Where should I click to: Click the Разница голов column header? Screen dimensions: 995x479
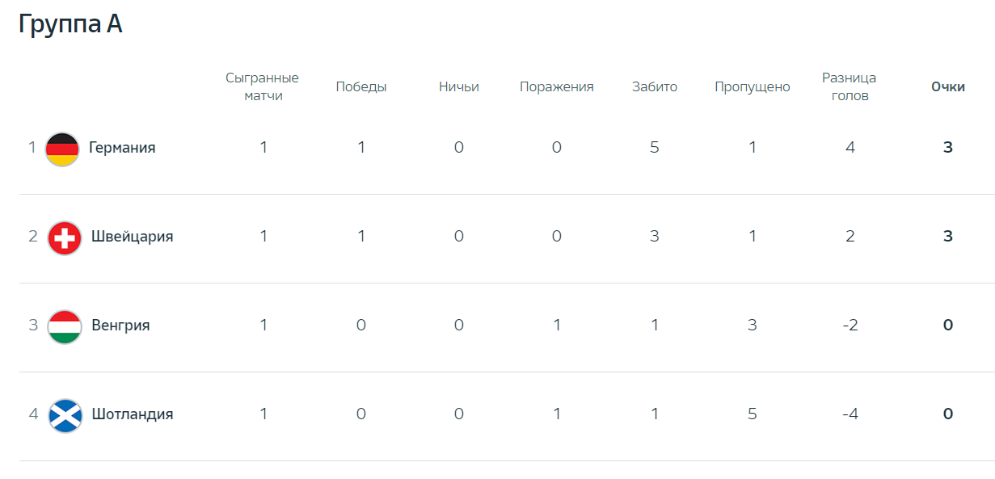(850, 86)
